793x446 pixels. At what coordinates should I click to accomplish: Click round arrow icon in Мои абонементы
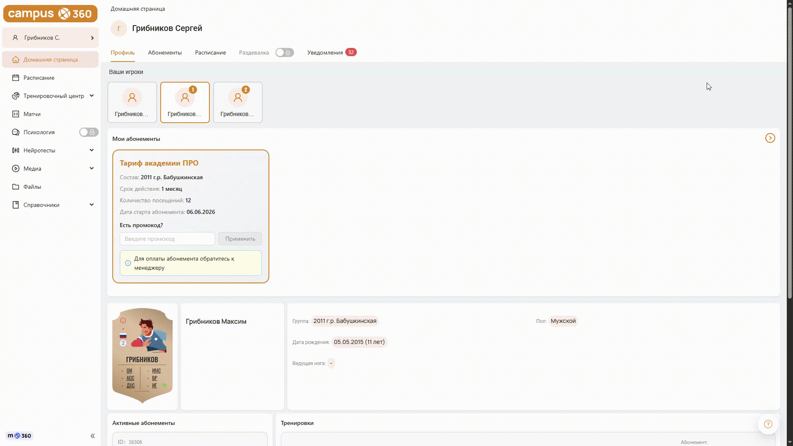pyautogui.click(x=770, y=138)
